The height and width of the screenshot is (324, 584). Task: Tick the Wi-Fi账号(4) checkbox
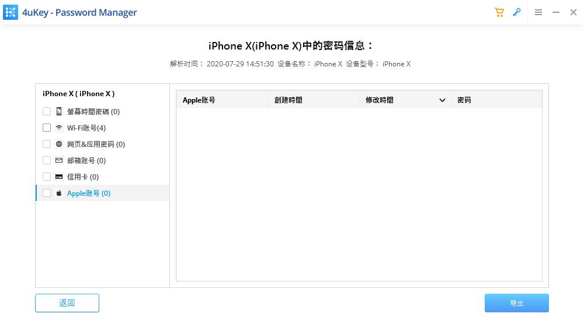point(47,128)
